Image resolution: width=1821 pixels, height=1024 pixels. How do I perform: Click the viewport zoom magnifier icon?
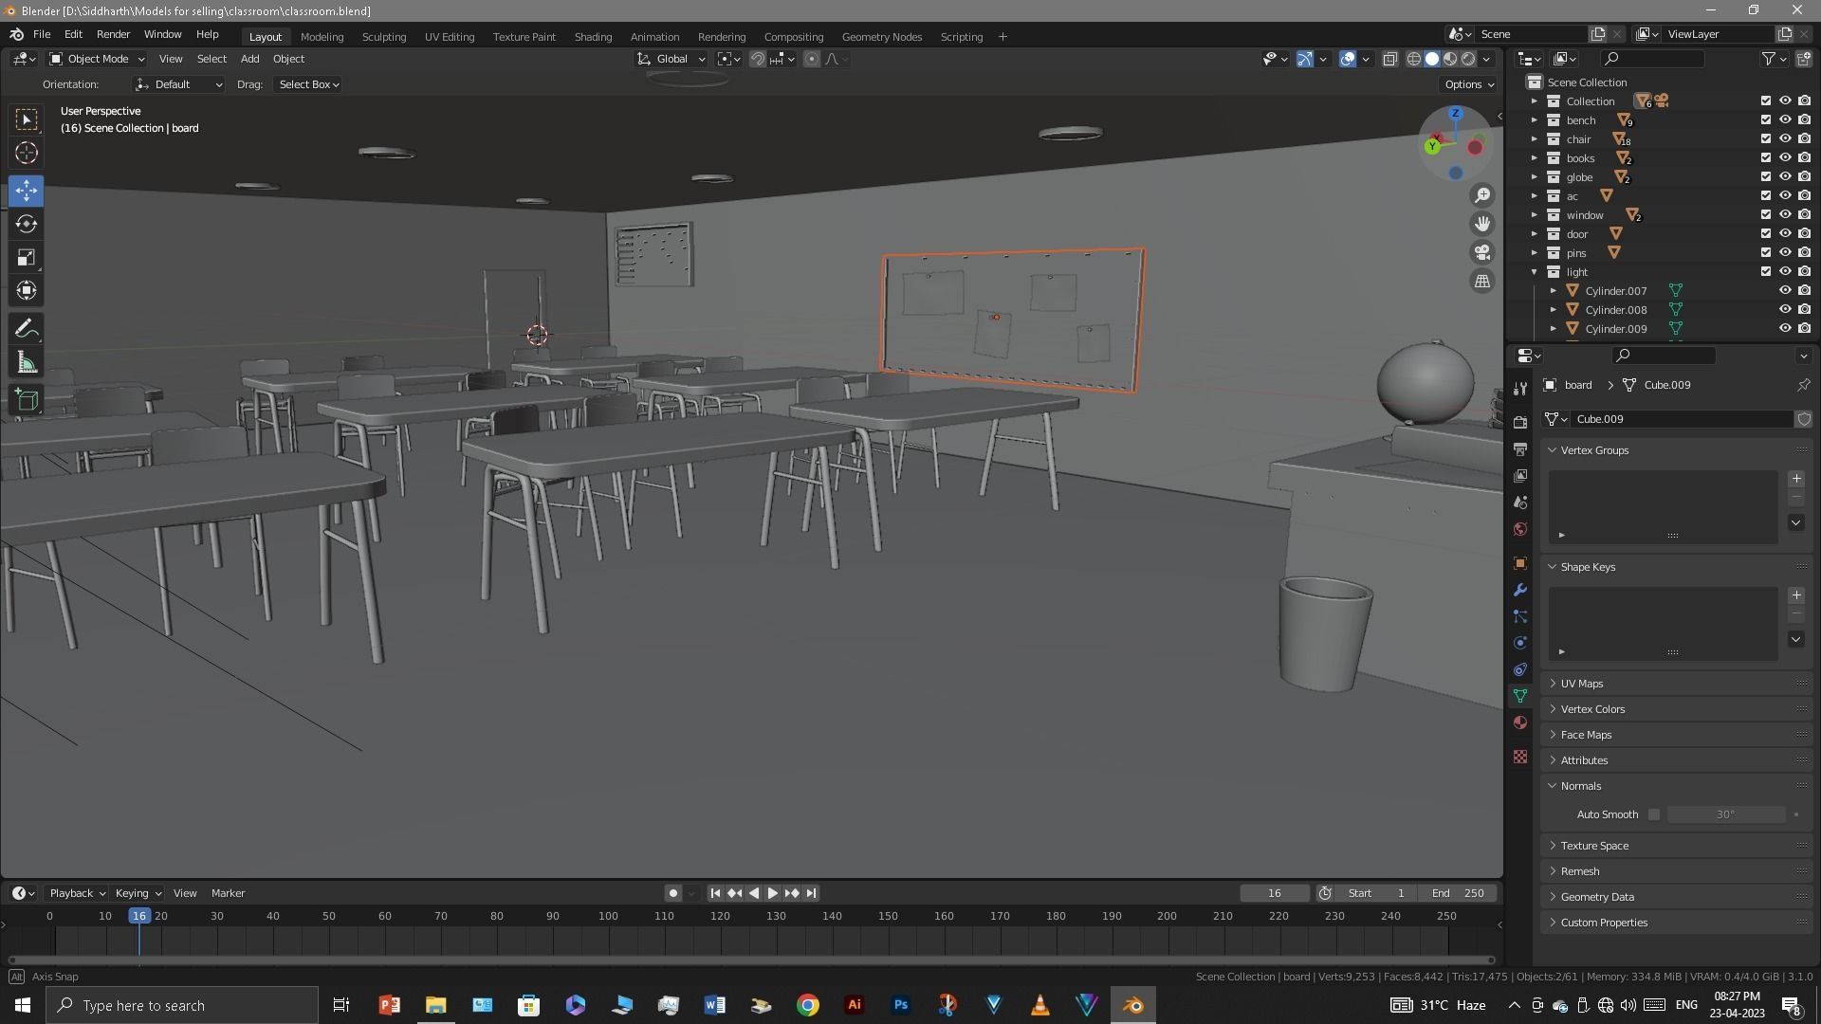tap(1481, 195)
